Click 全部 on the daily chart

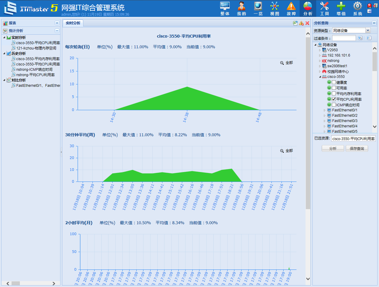[x=289, y=63]
